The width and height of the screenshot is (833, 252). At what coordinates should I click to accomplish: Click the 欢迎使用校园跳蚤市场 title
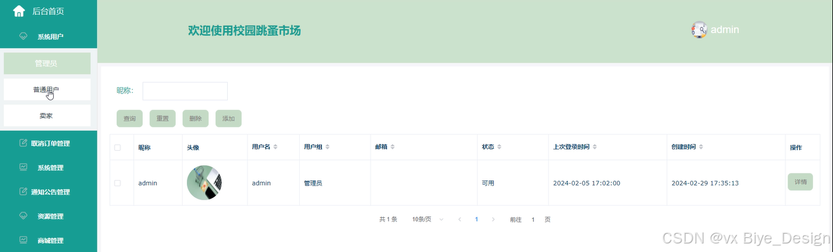[244, 31]
